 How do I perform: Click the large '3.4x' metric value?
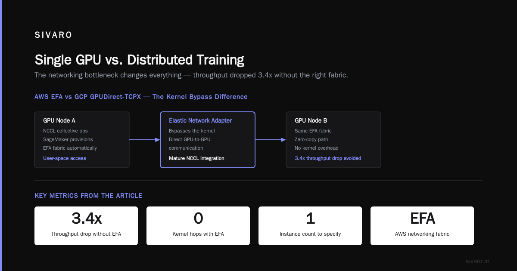coord(86,219)
